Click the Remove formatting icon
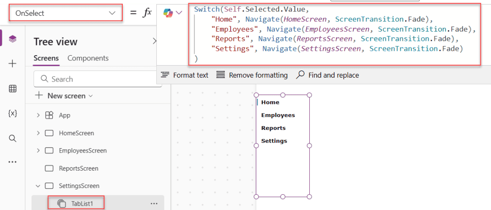 click(221, 75)
